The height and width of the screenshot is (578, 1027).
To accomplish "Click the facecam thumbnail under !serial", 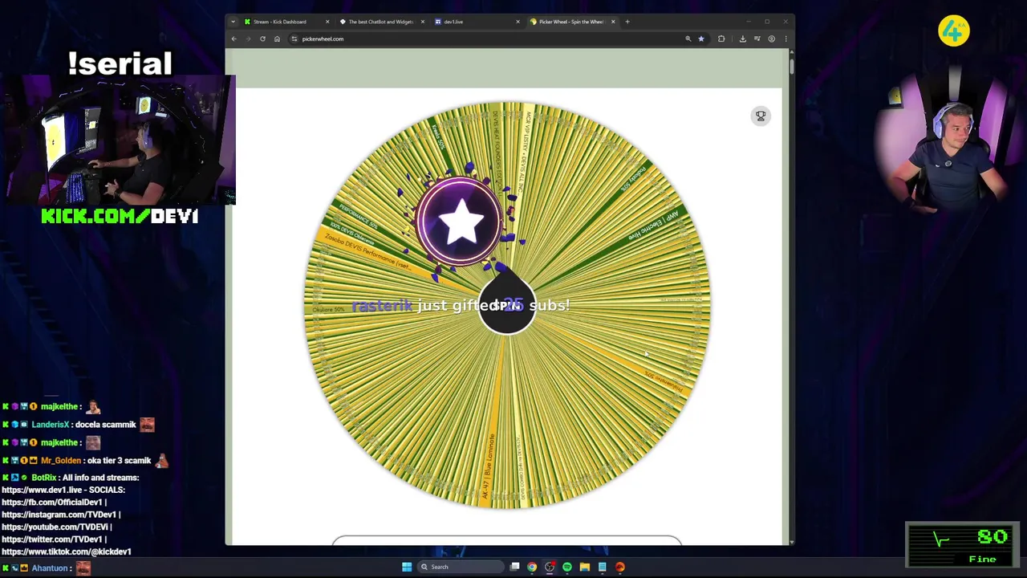I will click(x=118, y=140).
